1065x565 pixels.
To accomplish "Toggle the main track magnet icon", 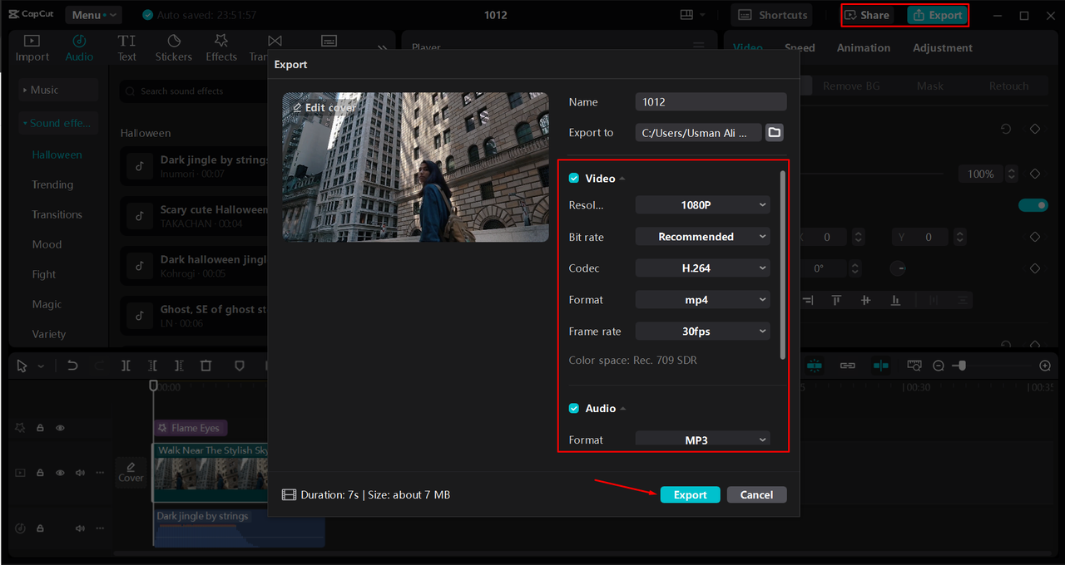I will (815, 366).
